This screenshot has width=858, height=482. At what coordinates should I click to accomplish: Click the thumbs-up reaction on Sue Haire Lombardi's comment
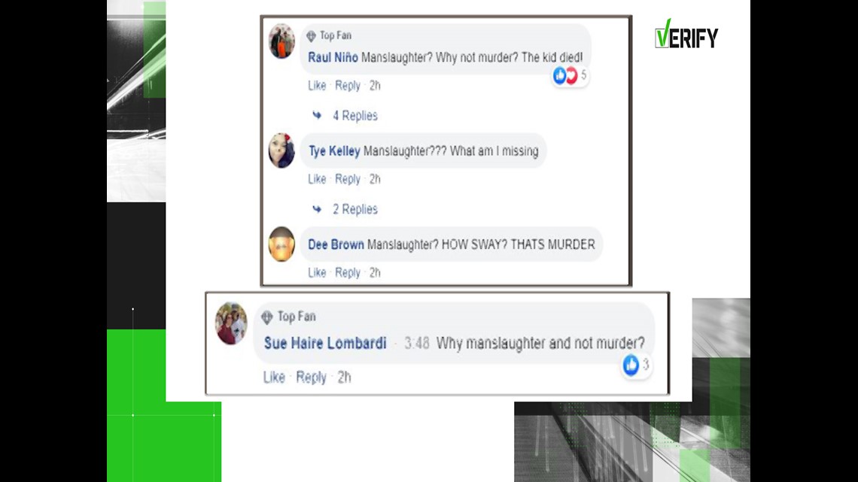coord(631,365)
